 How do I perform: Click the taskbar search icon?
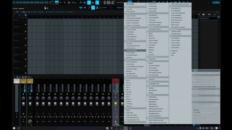18,128
